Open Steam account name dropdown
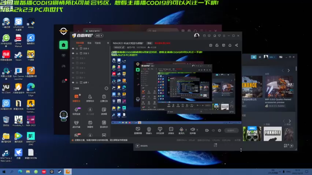Image resolution: width=312 pixels, height=175 pixels. pos(272,57)
